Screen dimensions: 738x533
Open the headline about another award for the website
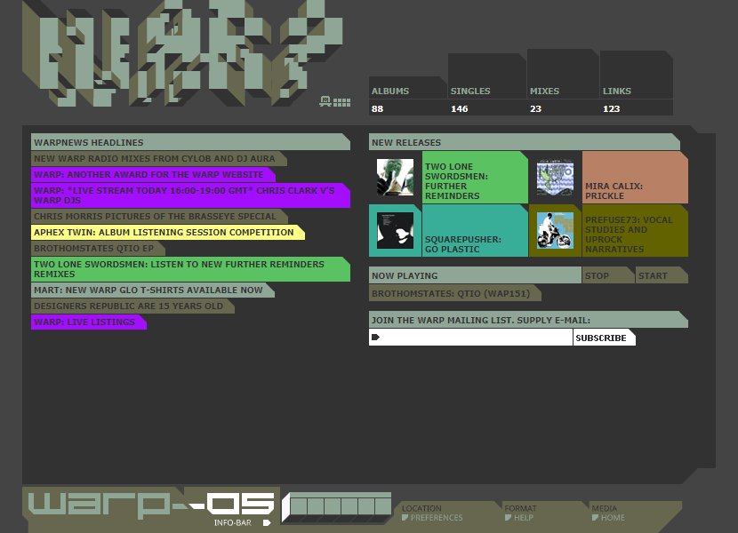pos(153,174)
